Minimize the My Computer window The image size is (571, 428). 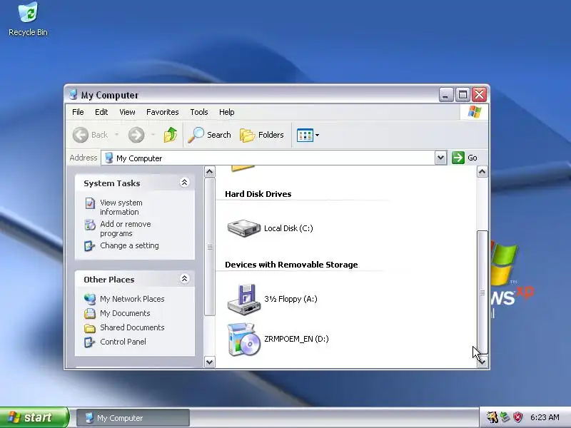(445, 95)
